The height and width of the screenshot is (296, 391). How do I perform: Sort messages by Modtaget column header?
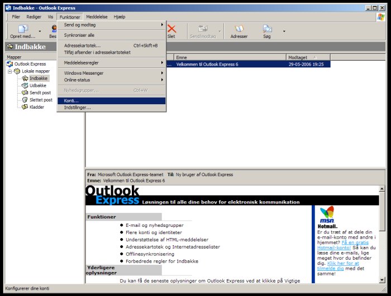[x=307, y=57]
